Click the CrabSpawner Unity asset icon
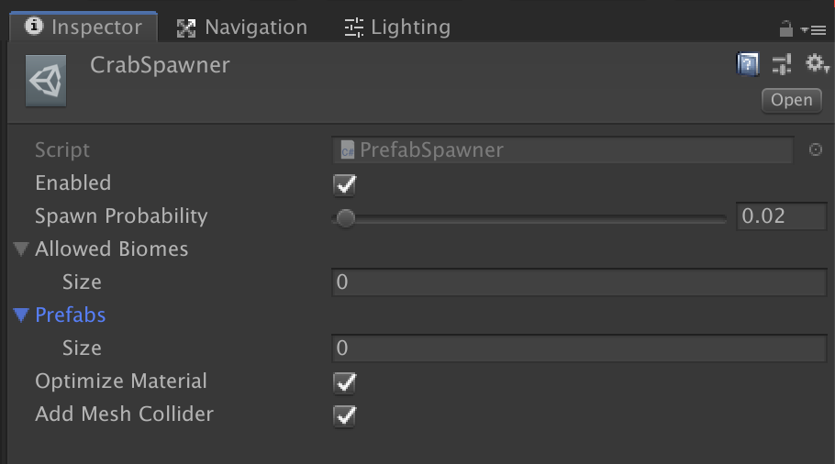This screenshot has height=464, width=835. tap(46, 82)
